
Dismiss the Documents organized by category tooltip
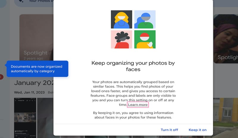pyautogui.click(x=38, y=69)
